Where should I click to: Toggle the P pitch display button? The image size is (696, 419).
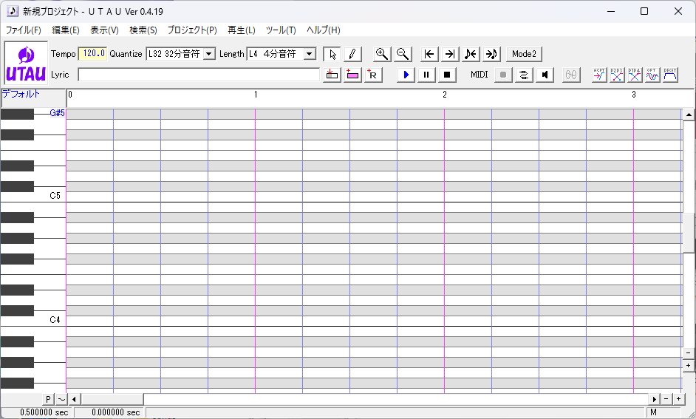[48, 399]
